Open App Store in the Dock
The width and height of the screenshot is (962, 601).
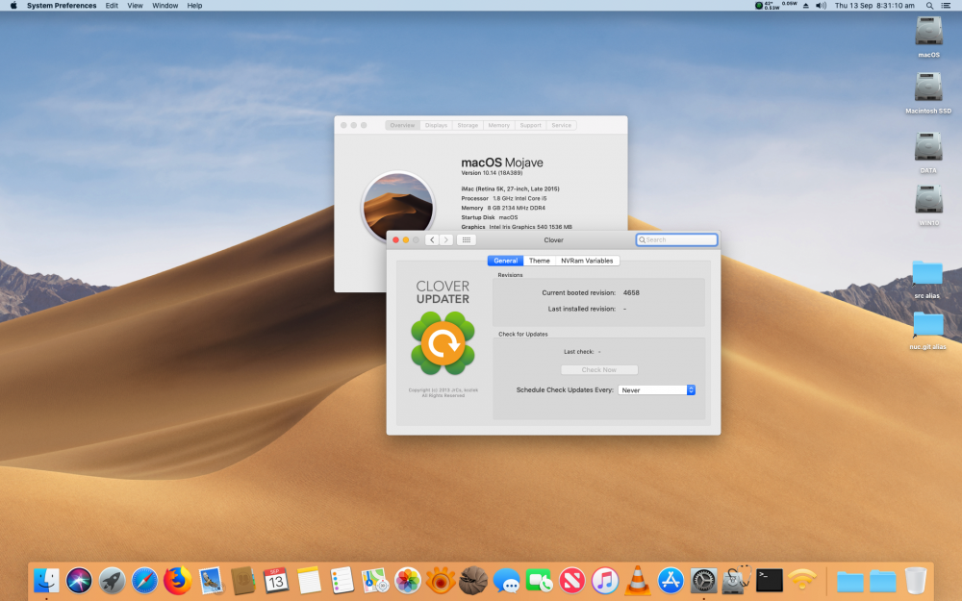click(671, 580)
